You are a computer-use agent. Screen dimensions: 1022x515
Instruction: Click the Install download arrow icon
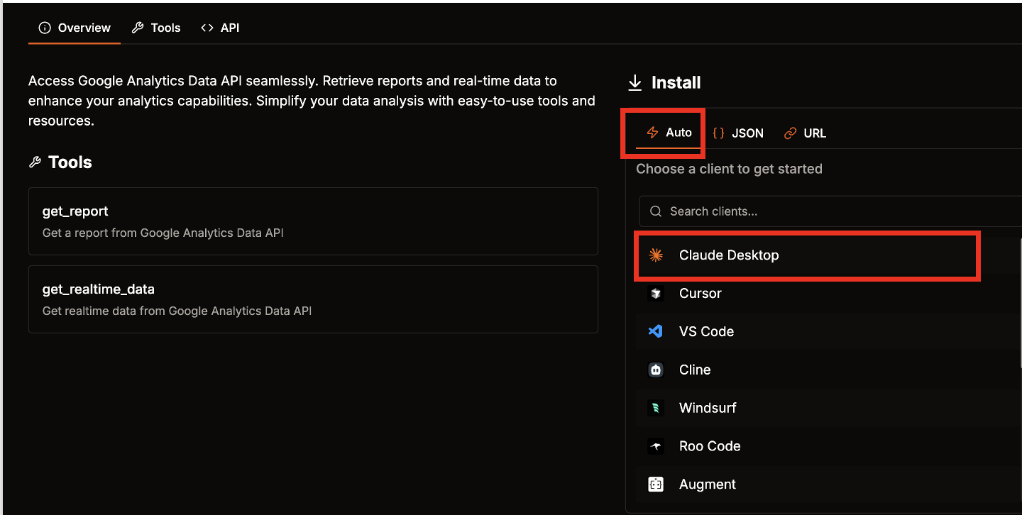tap(634, 83)
